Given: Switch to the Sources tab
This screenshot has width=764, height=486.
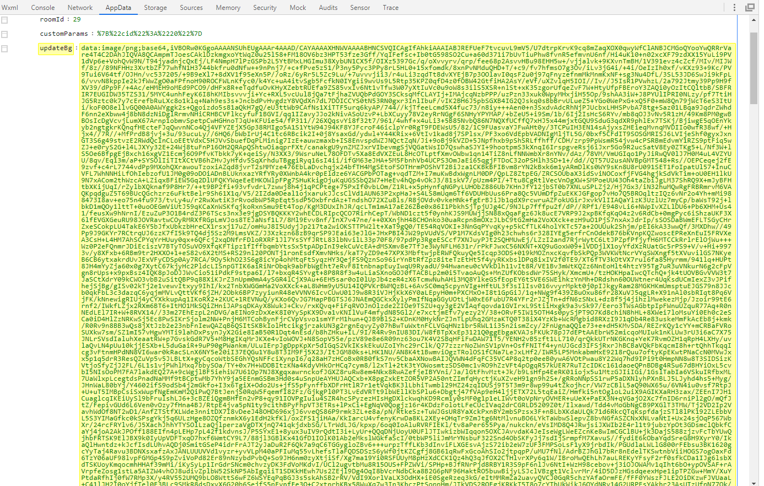Looking at the screenshot, I should (191, 7).
